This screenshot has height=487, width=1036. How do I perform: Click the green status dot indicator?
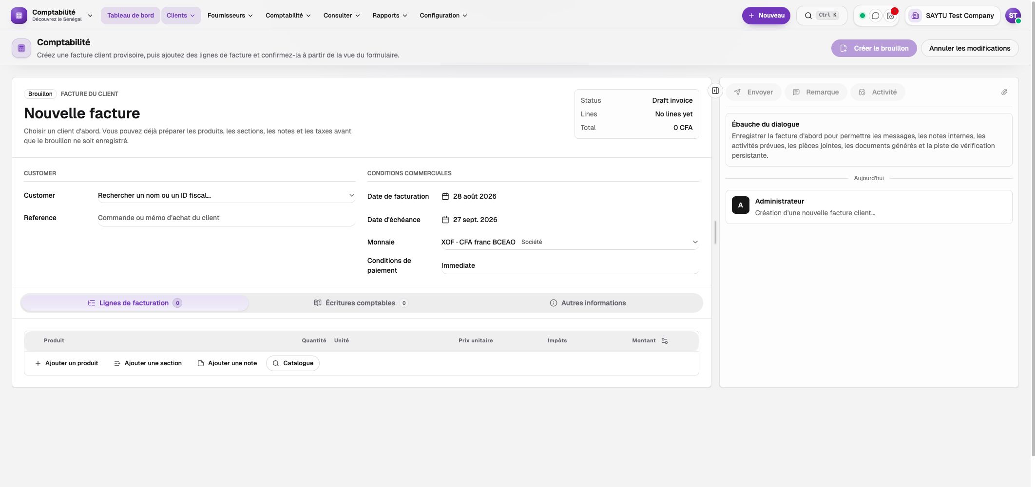[863, 16]
